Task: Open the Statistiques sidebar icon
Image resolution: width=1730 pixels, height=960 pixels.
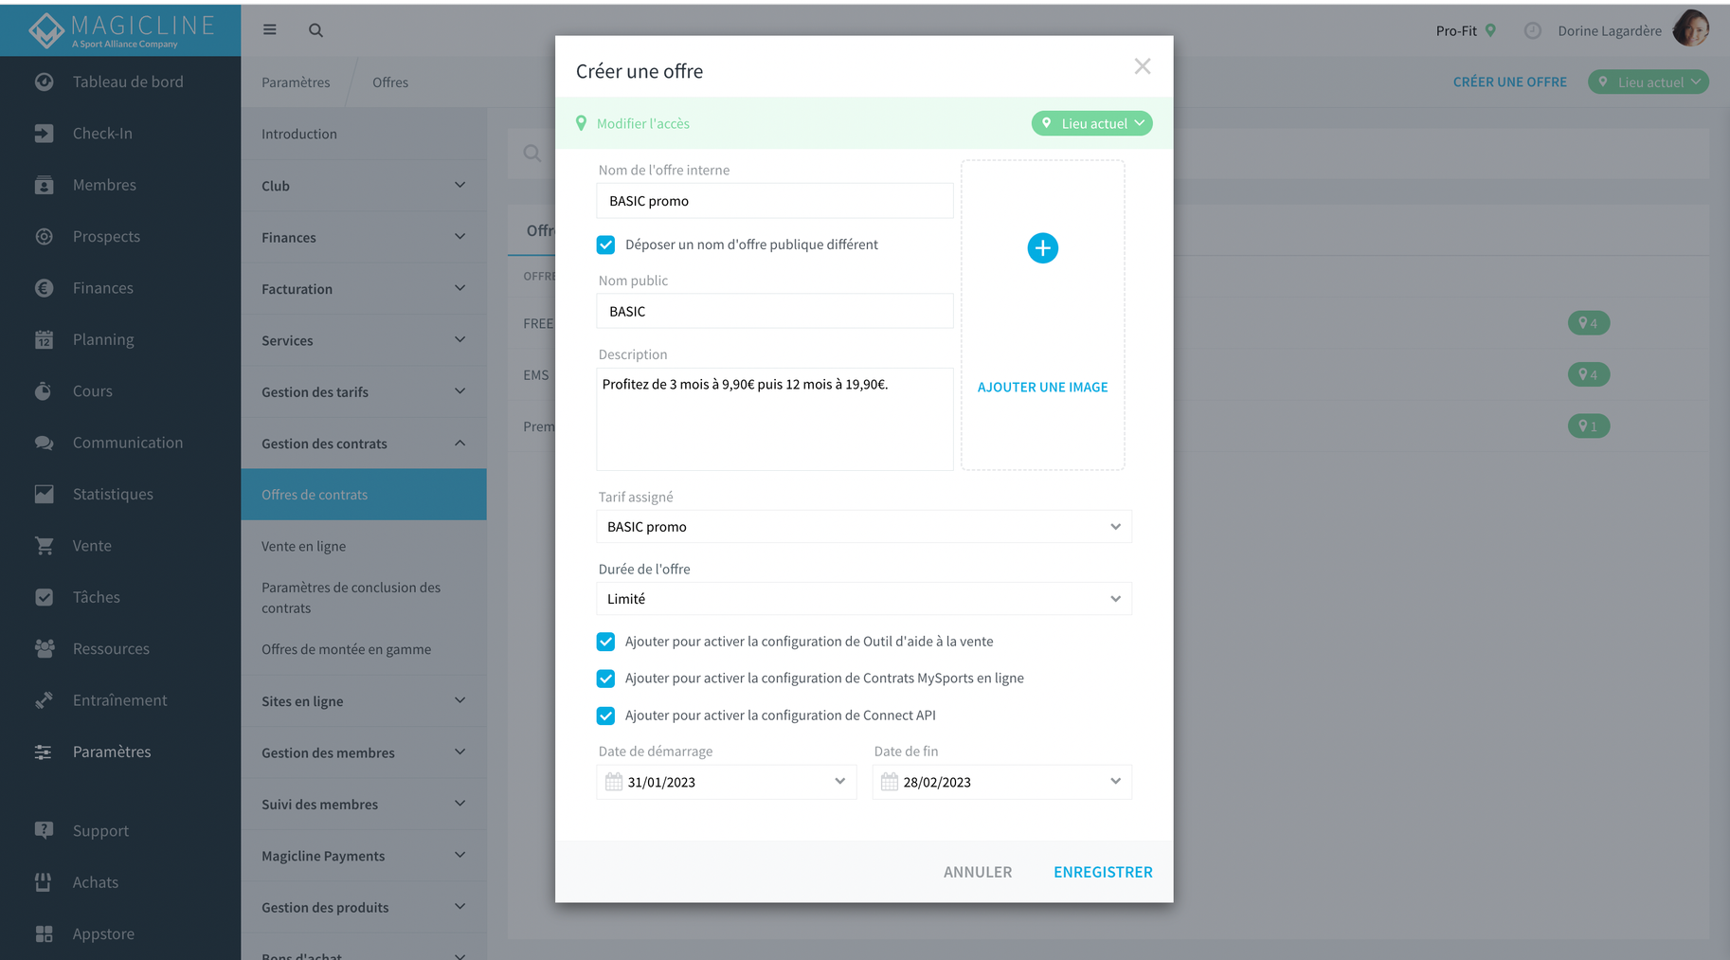Action: coord(44,494)
